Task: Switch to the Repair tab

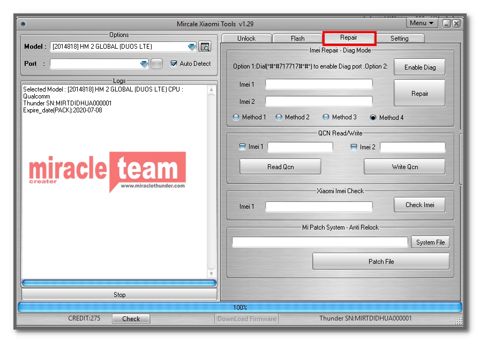Action: [x=349, y=37]
